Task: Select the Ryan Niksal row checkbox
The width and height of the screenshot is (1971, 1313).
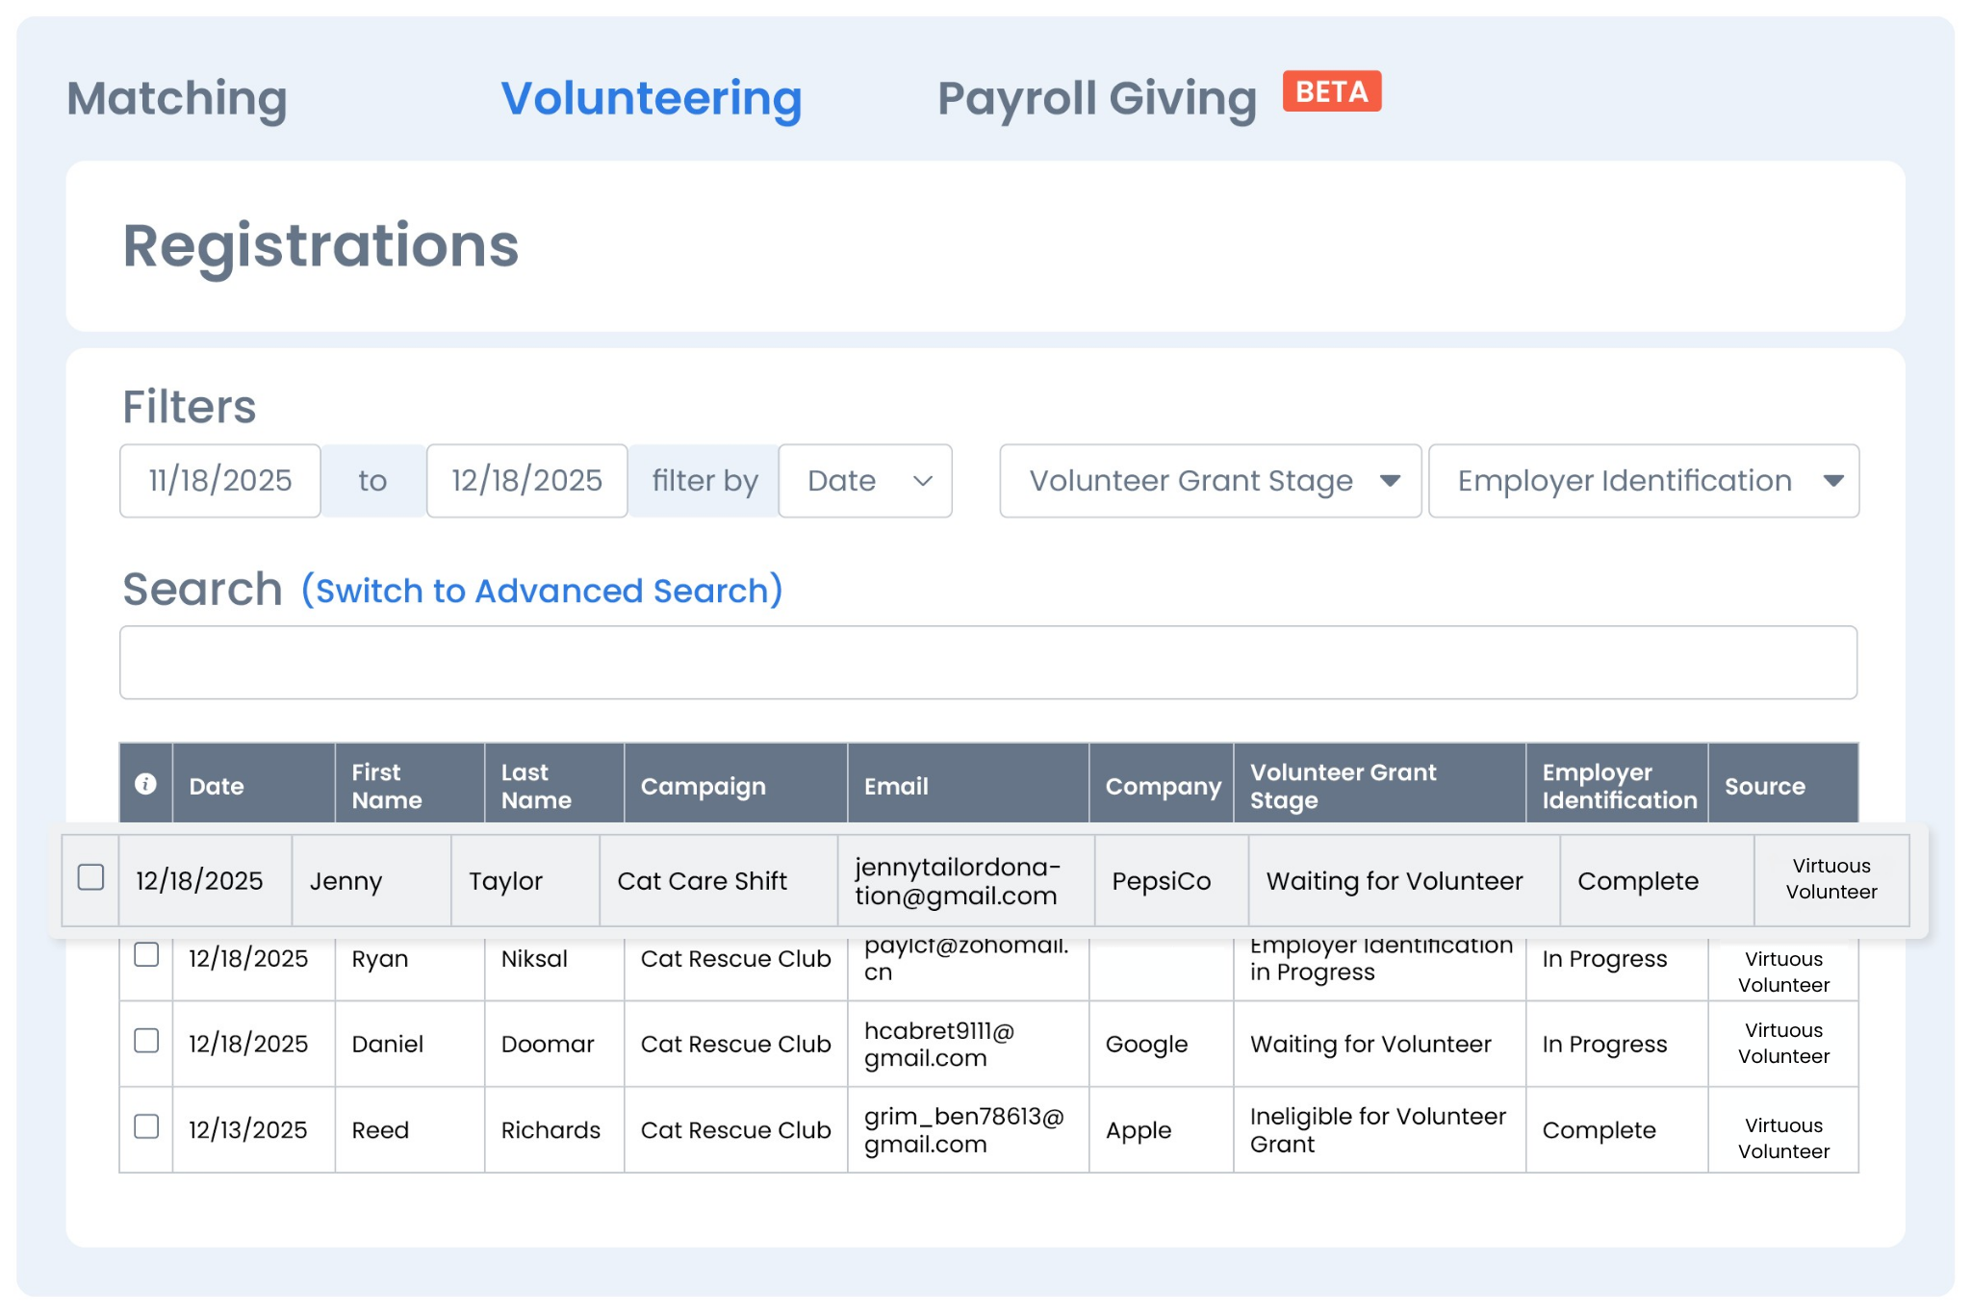Action: point(146,954)
